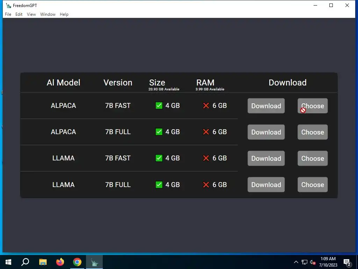
Task: Click '7B FAST' version in the ALPACA row
Action: 118,105
